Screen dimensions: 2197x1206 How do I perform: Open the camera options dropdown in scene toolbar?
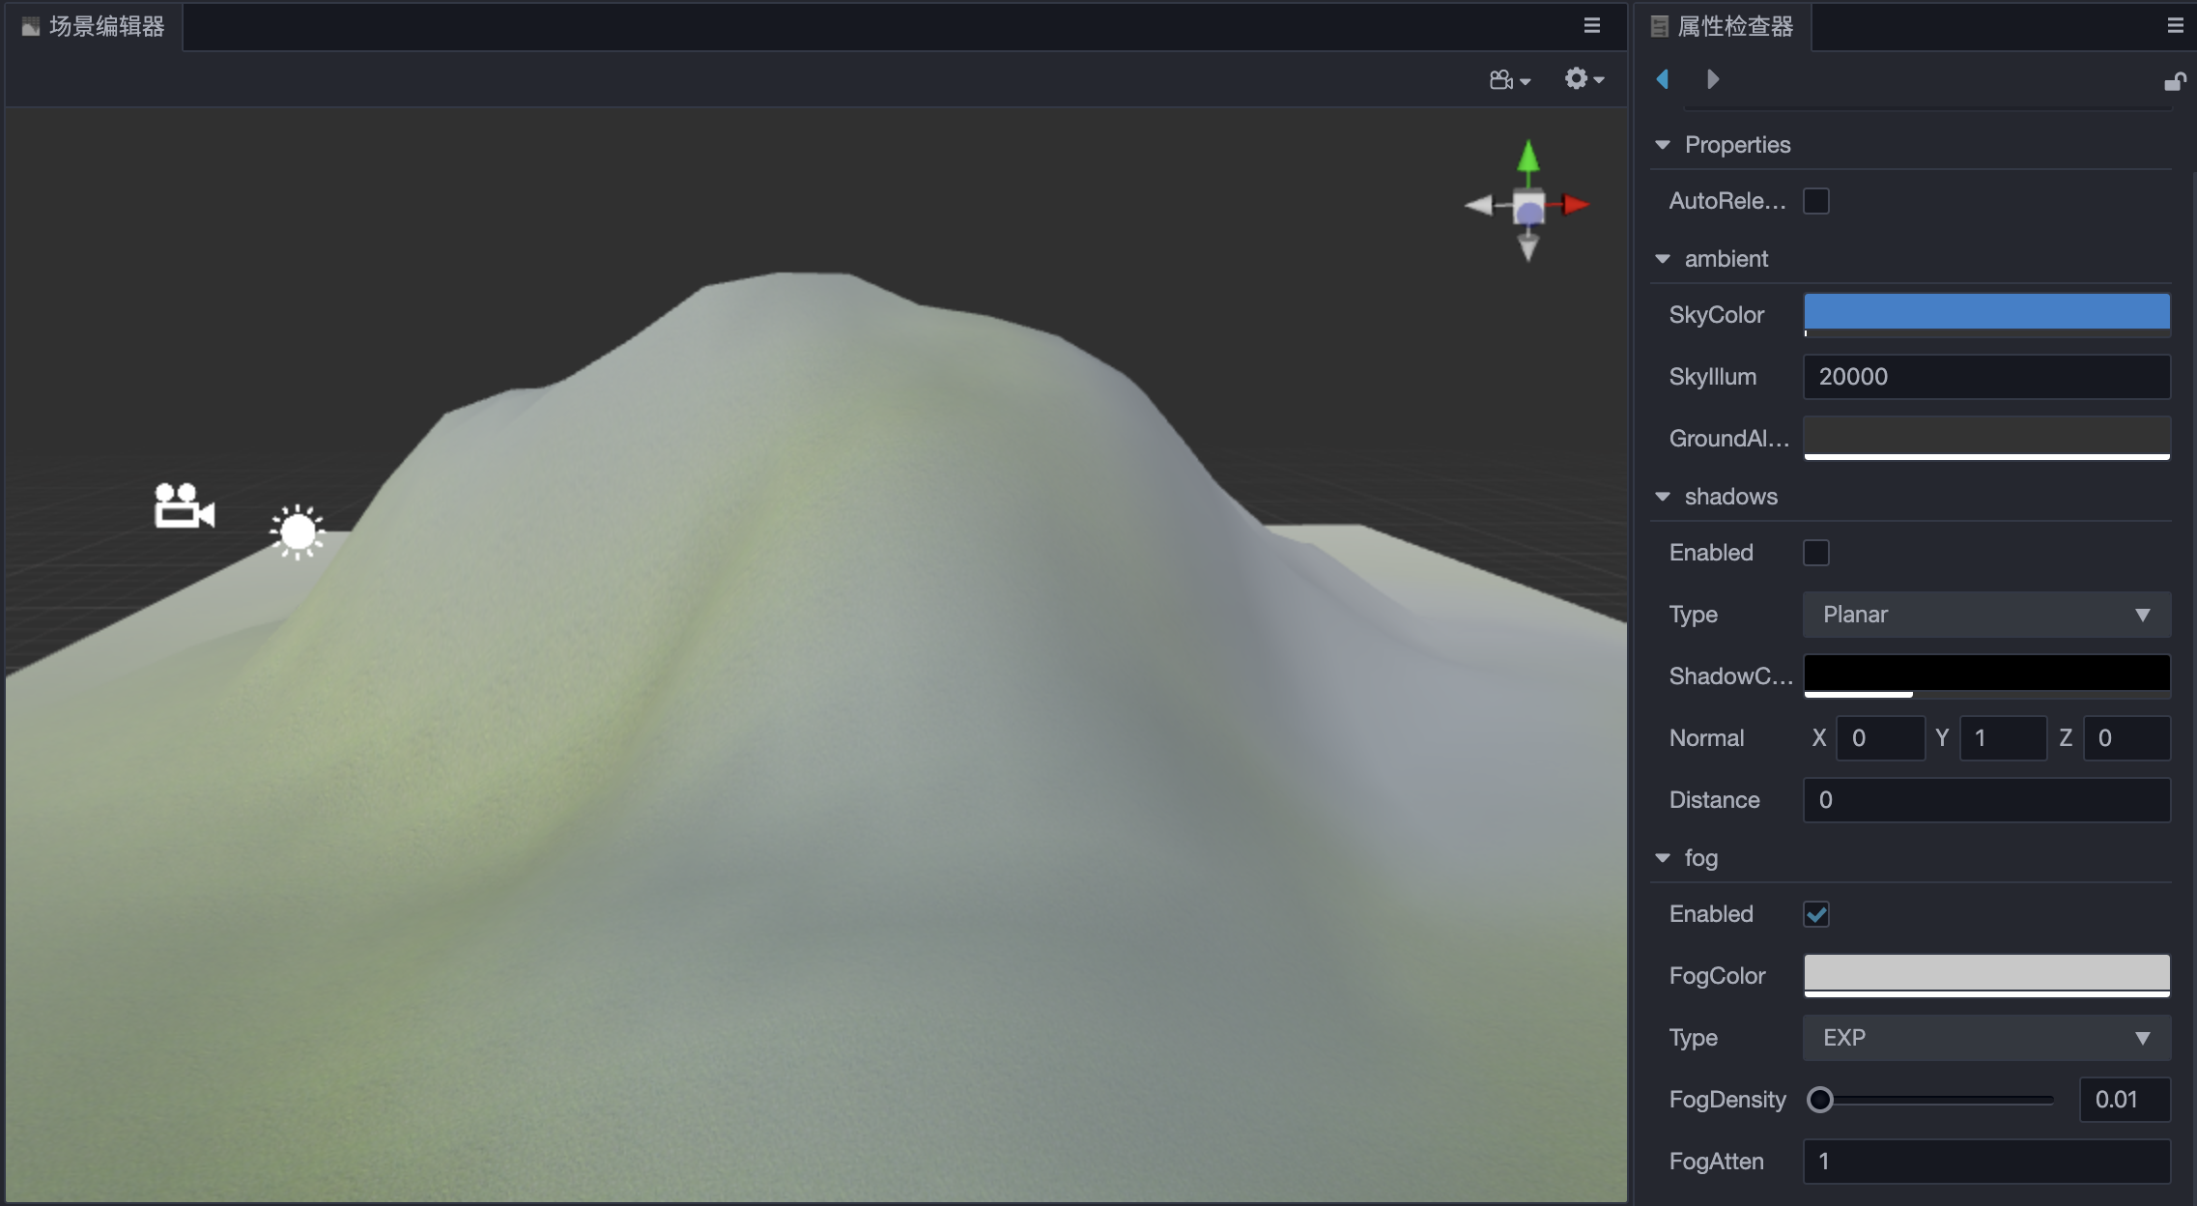point(1510,80)
